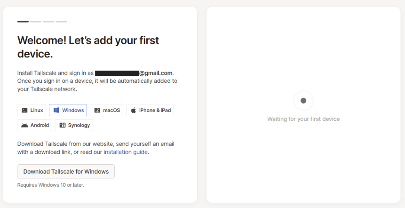Click the second progress step segment
405x208 pixels.
[36, 22]
